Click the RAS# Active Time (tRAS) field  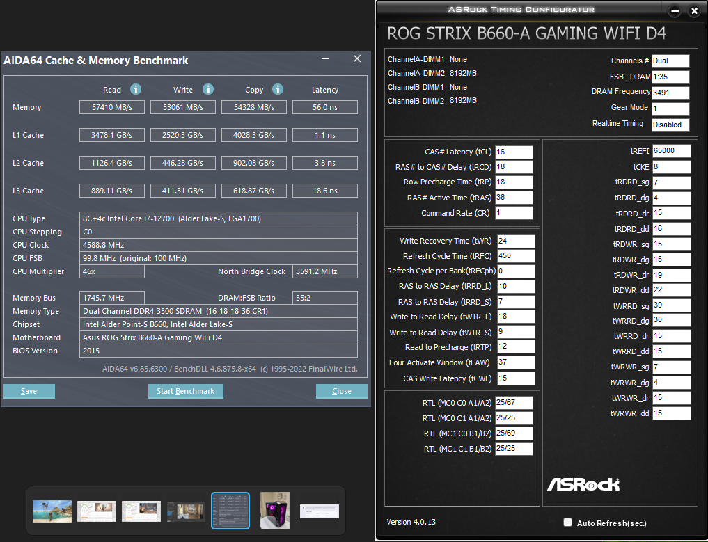pos(514,198)
